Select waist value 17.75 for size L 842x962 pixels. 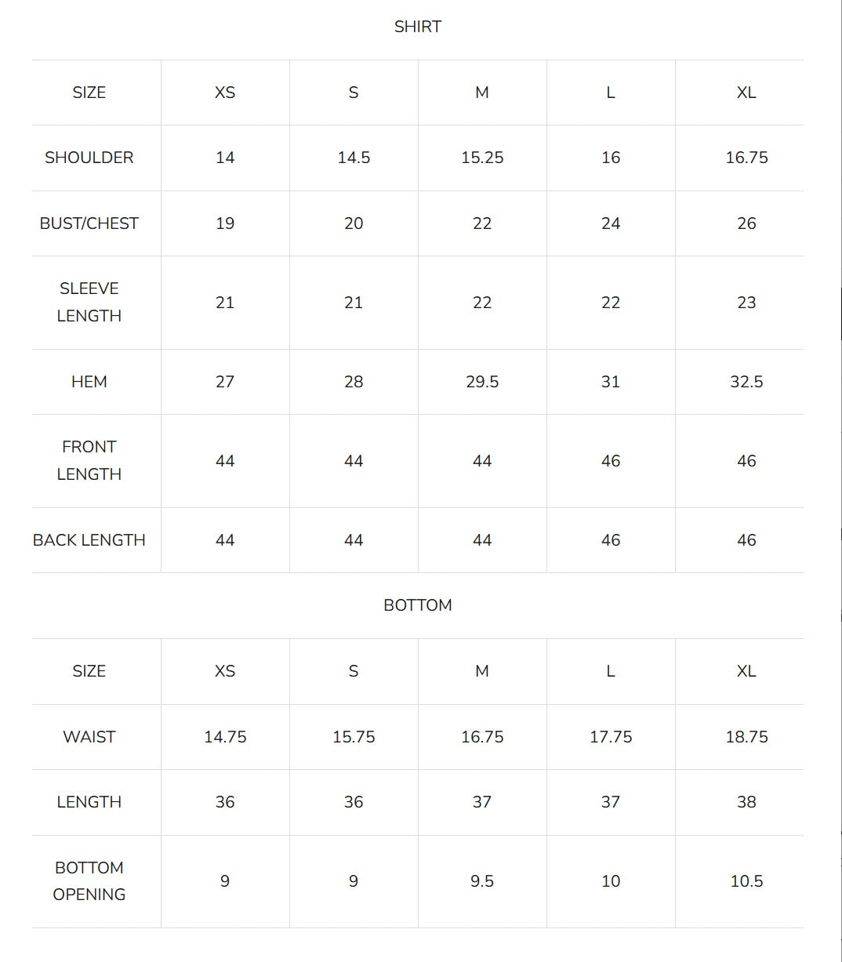[x=611, y=737]
